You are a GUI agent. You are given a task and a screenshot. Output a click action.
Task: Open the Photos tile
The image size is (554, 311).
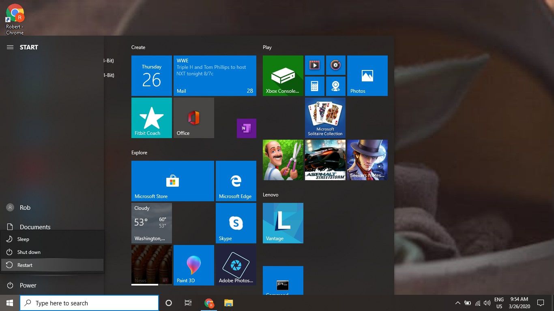coord(366,75)
